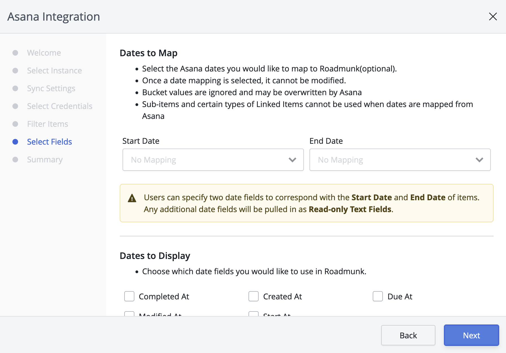Open the Select Instance step
Screen dimensions: 506x353
pyautogui.click(x=54, y=71)
